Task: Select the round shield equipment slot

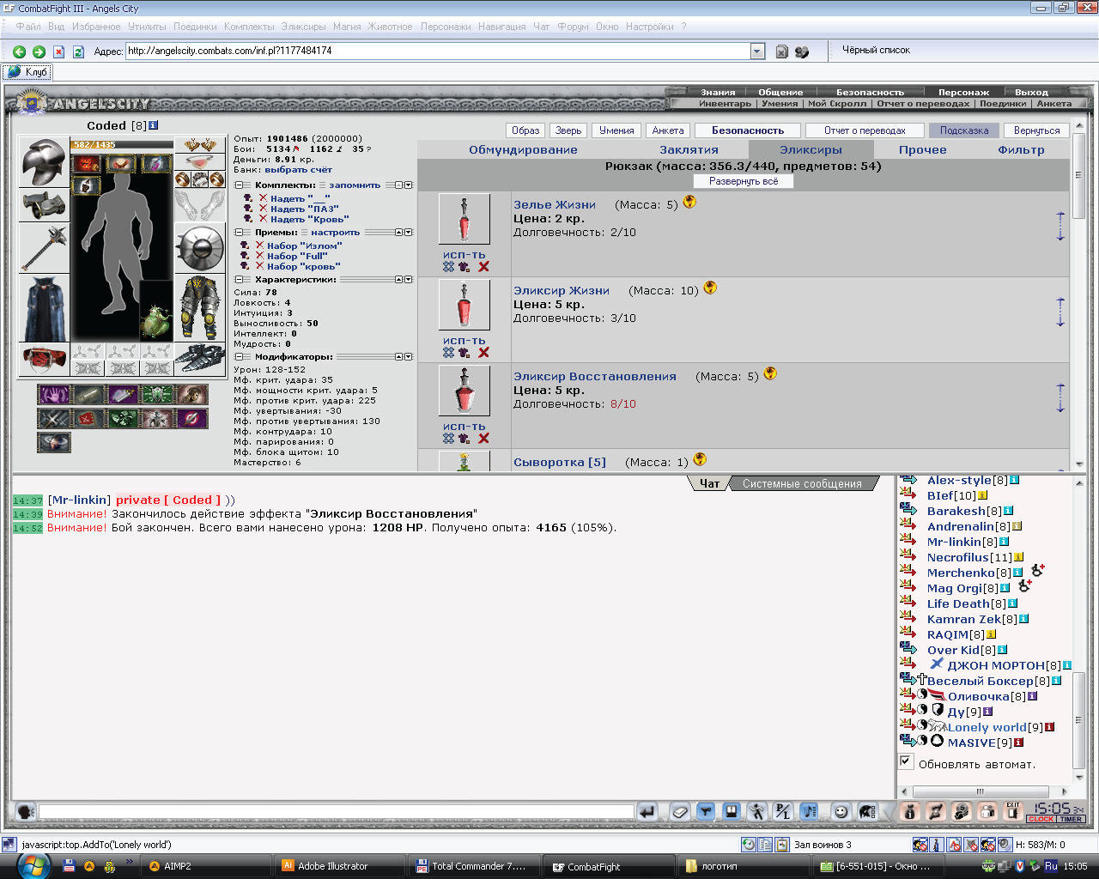Action: pyautogui.click(x=199, y=248)
